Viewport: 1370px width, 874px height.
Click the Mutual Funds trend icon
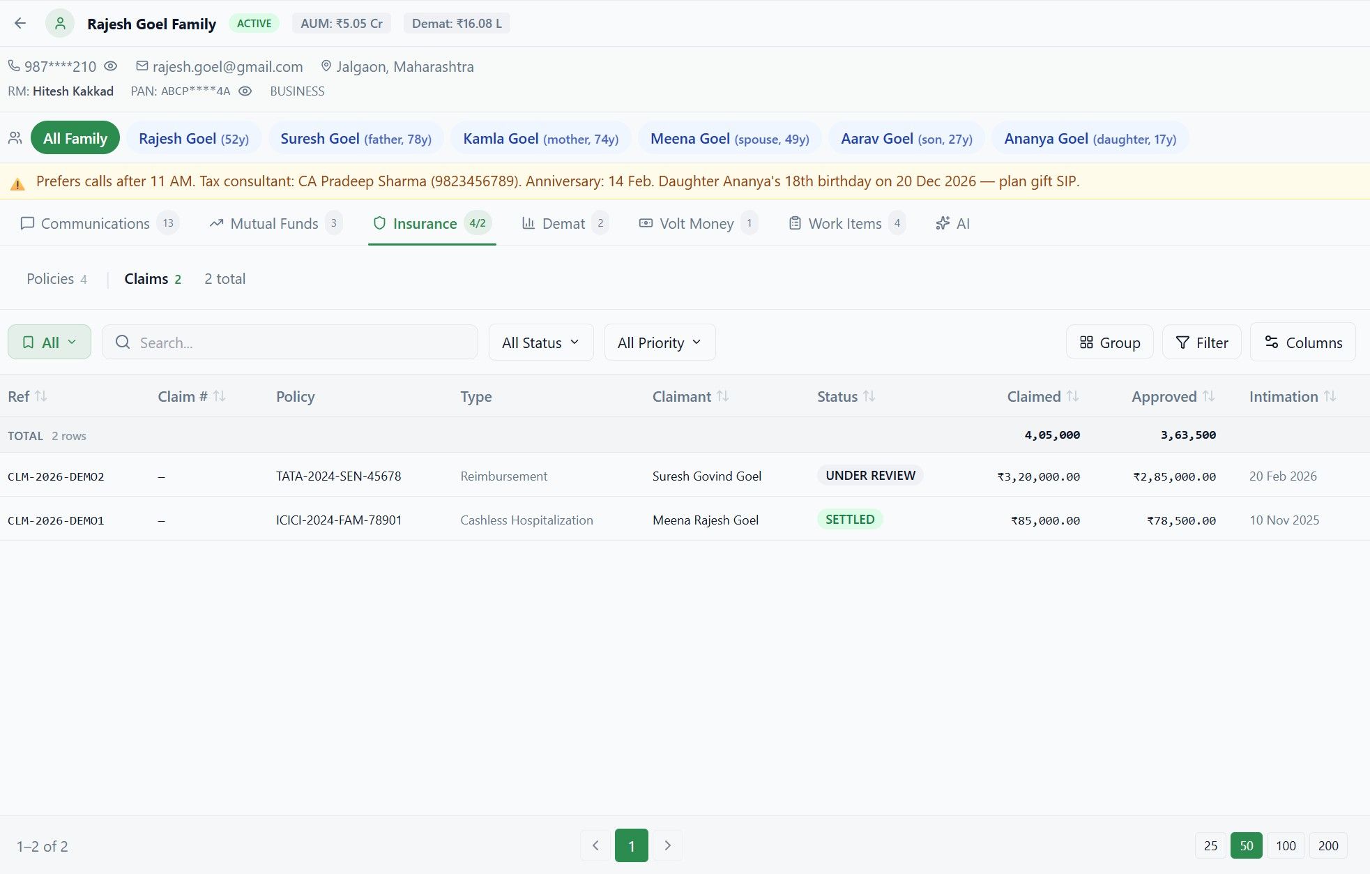click(x=216, y=223)
